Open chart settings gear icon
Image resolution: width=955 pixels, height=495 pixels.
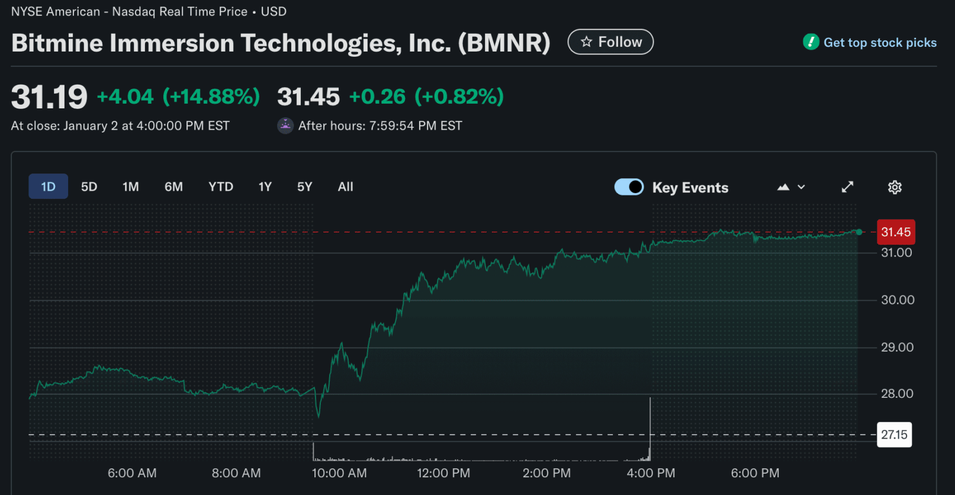[x=895, y=187]
